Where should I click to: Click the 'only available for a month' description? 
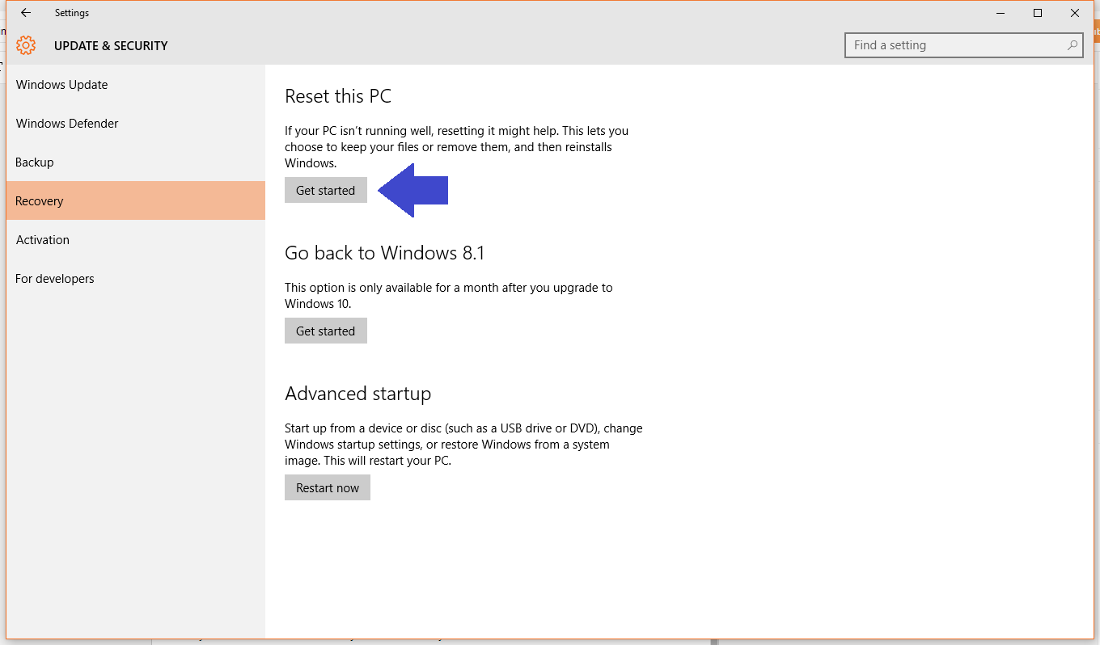coord(449,295)
